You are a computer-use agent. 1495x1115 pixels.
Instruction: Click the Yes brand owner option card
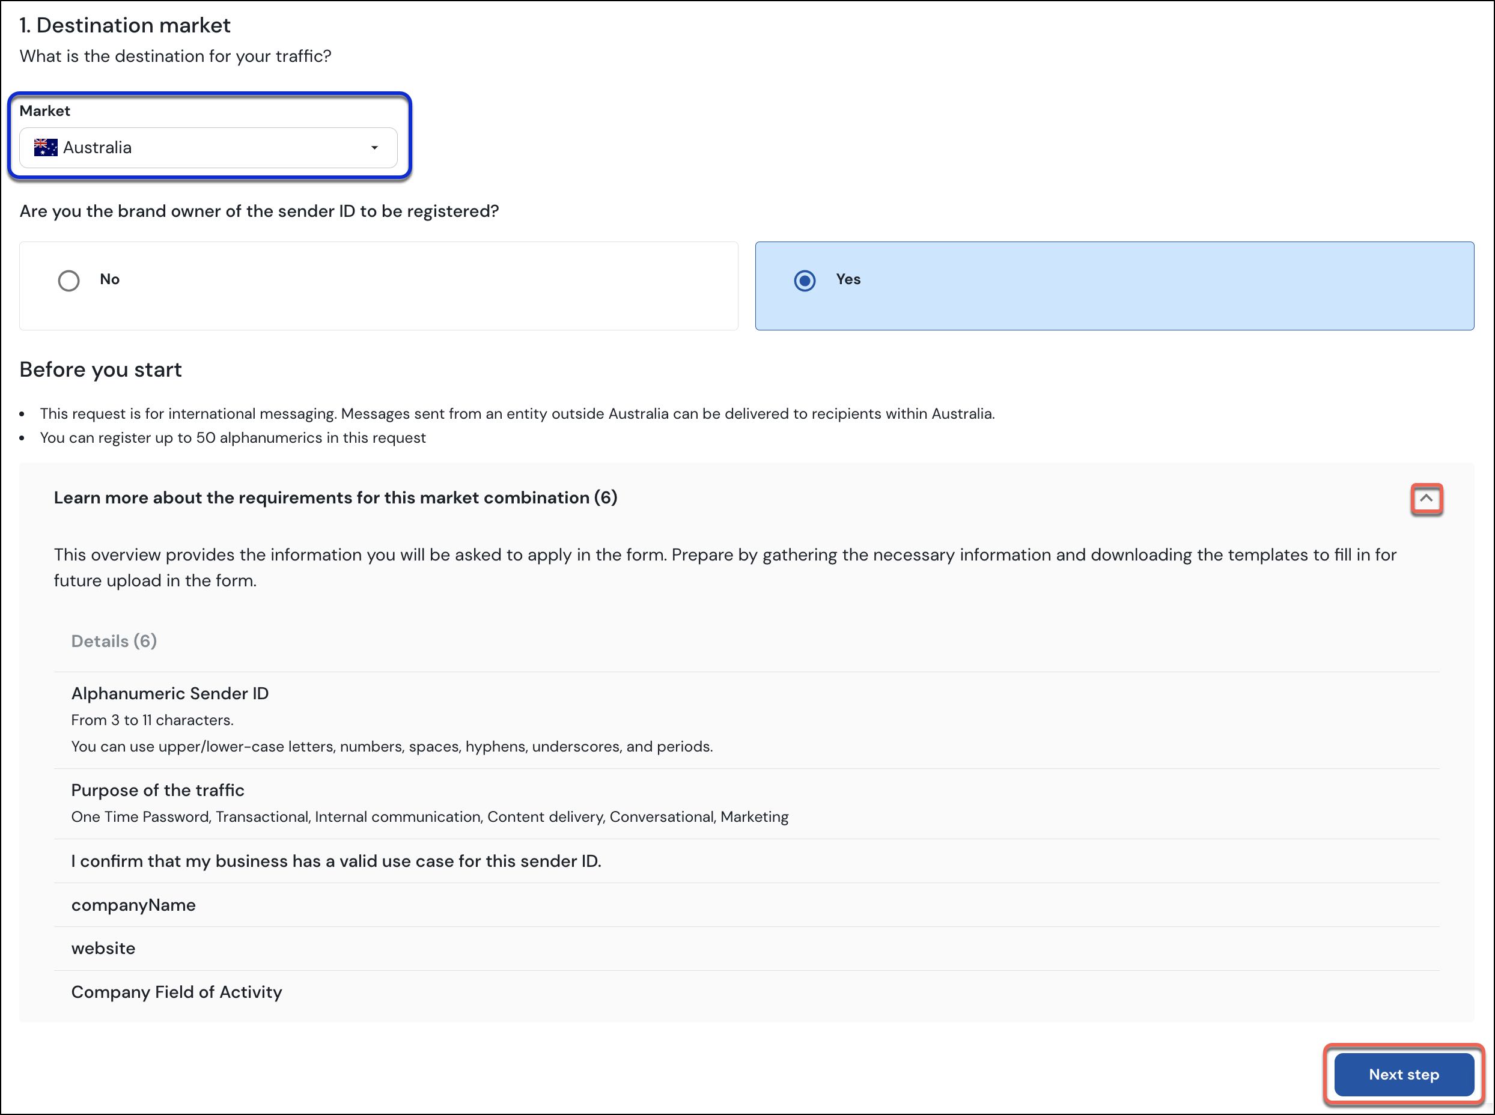pyautogui.click(x=1113, y=285)
